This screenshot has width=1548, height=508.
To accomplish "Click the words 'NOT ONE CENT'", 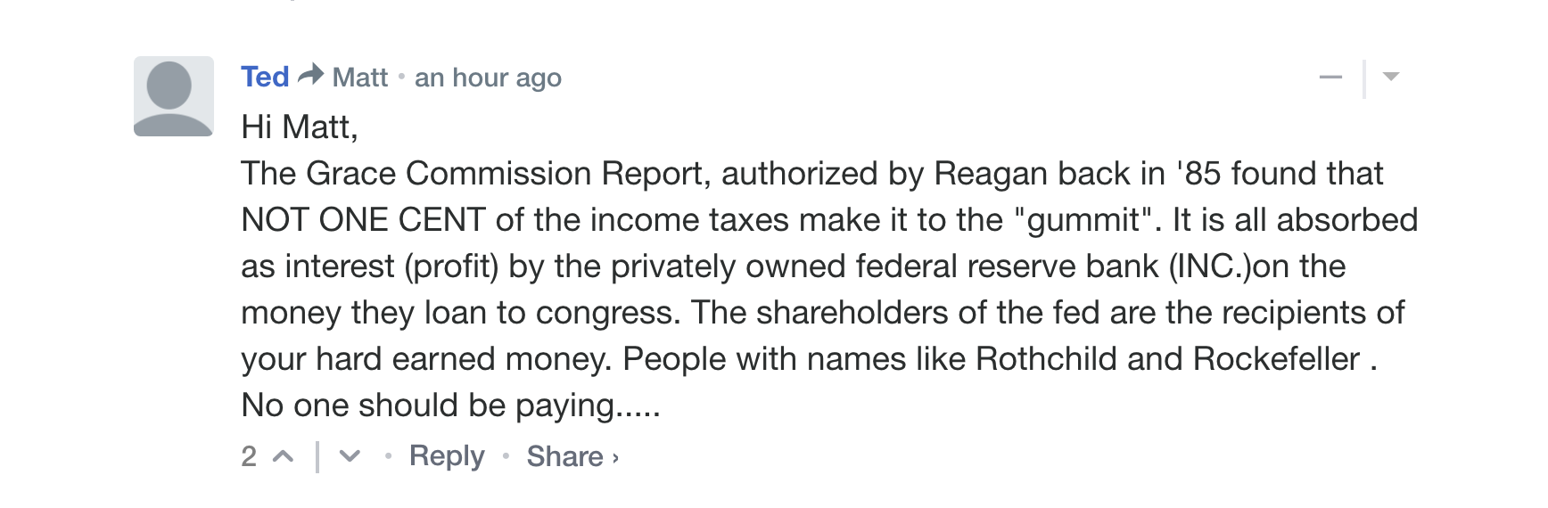I will 363,219.
